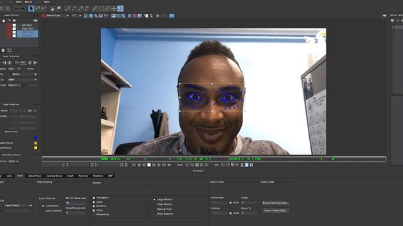This screenshot has height=226, width=403.
Task: Select the Large Motion radio option
Action: [x=154, y=200]
